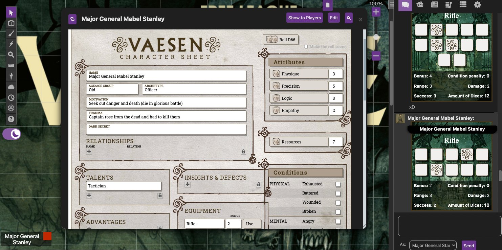
Task: Roll Physique with its dice icon
Action: [276, 74]
